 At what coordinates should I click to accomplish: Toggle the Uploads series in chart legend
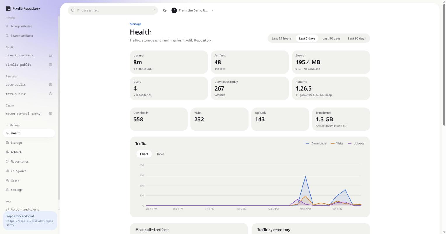click(x=356, y=143)
